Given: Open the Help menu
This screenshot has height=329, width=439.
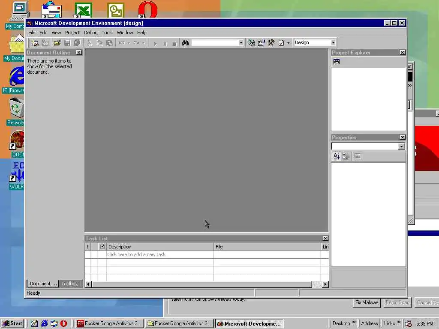Looking at the screenshot, I should coord(141,33).
